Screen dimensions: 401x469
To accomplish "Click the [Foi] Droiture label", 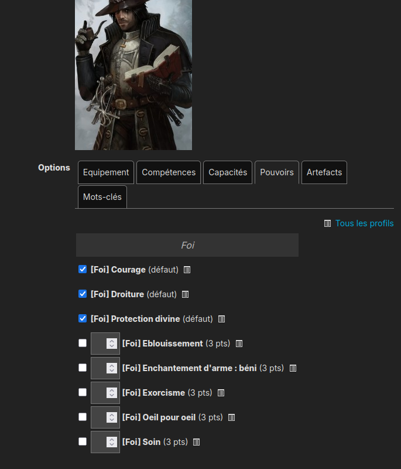I will 117,294.
